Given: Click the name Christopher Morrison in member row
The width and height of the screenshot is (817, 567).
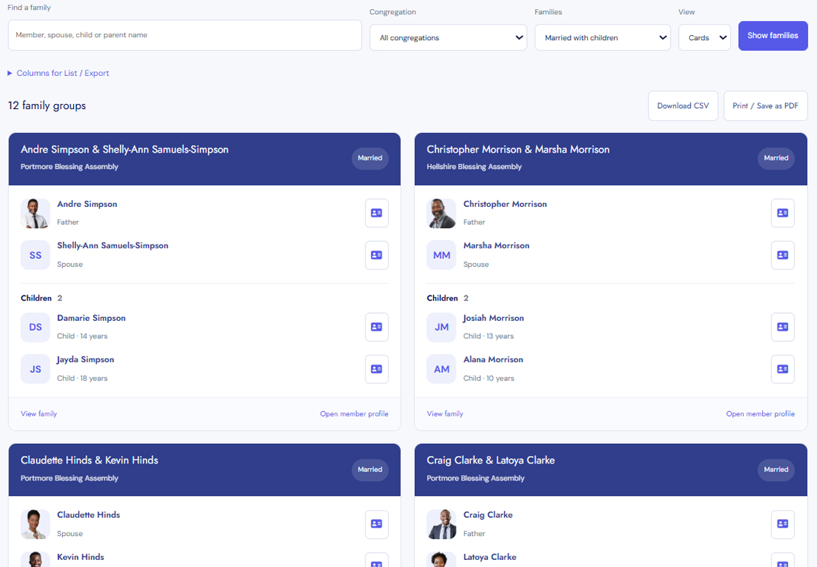Looking at the screenshot, I should point(505,204).
